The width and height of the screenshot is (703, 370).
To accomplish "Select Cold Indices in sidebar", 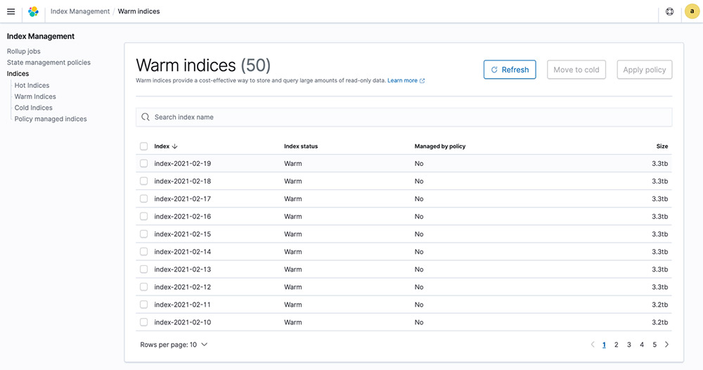I will [33, 108].
